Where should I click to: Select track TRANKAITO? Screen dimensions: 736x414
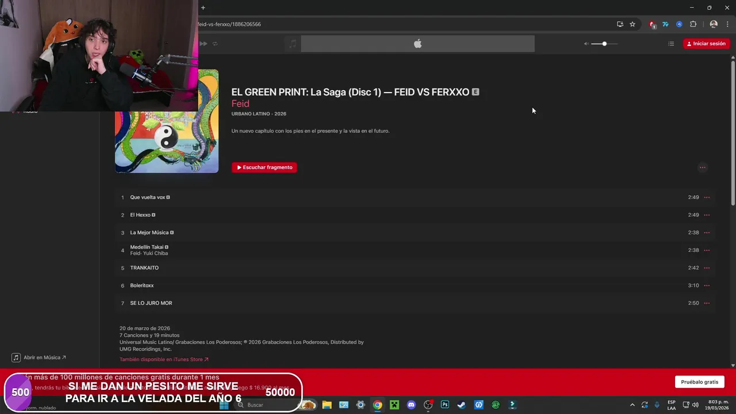point(414,268)
